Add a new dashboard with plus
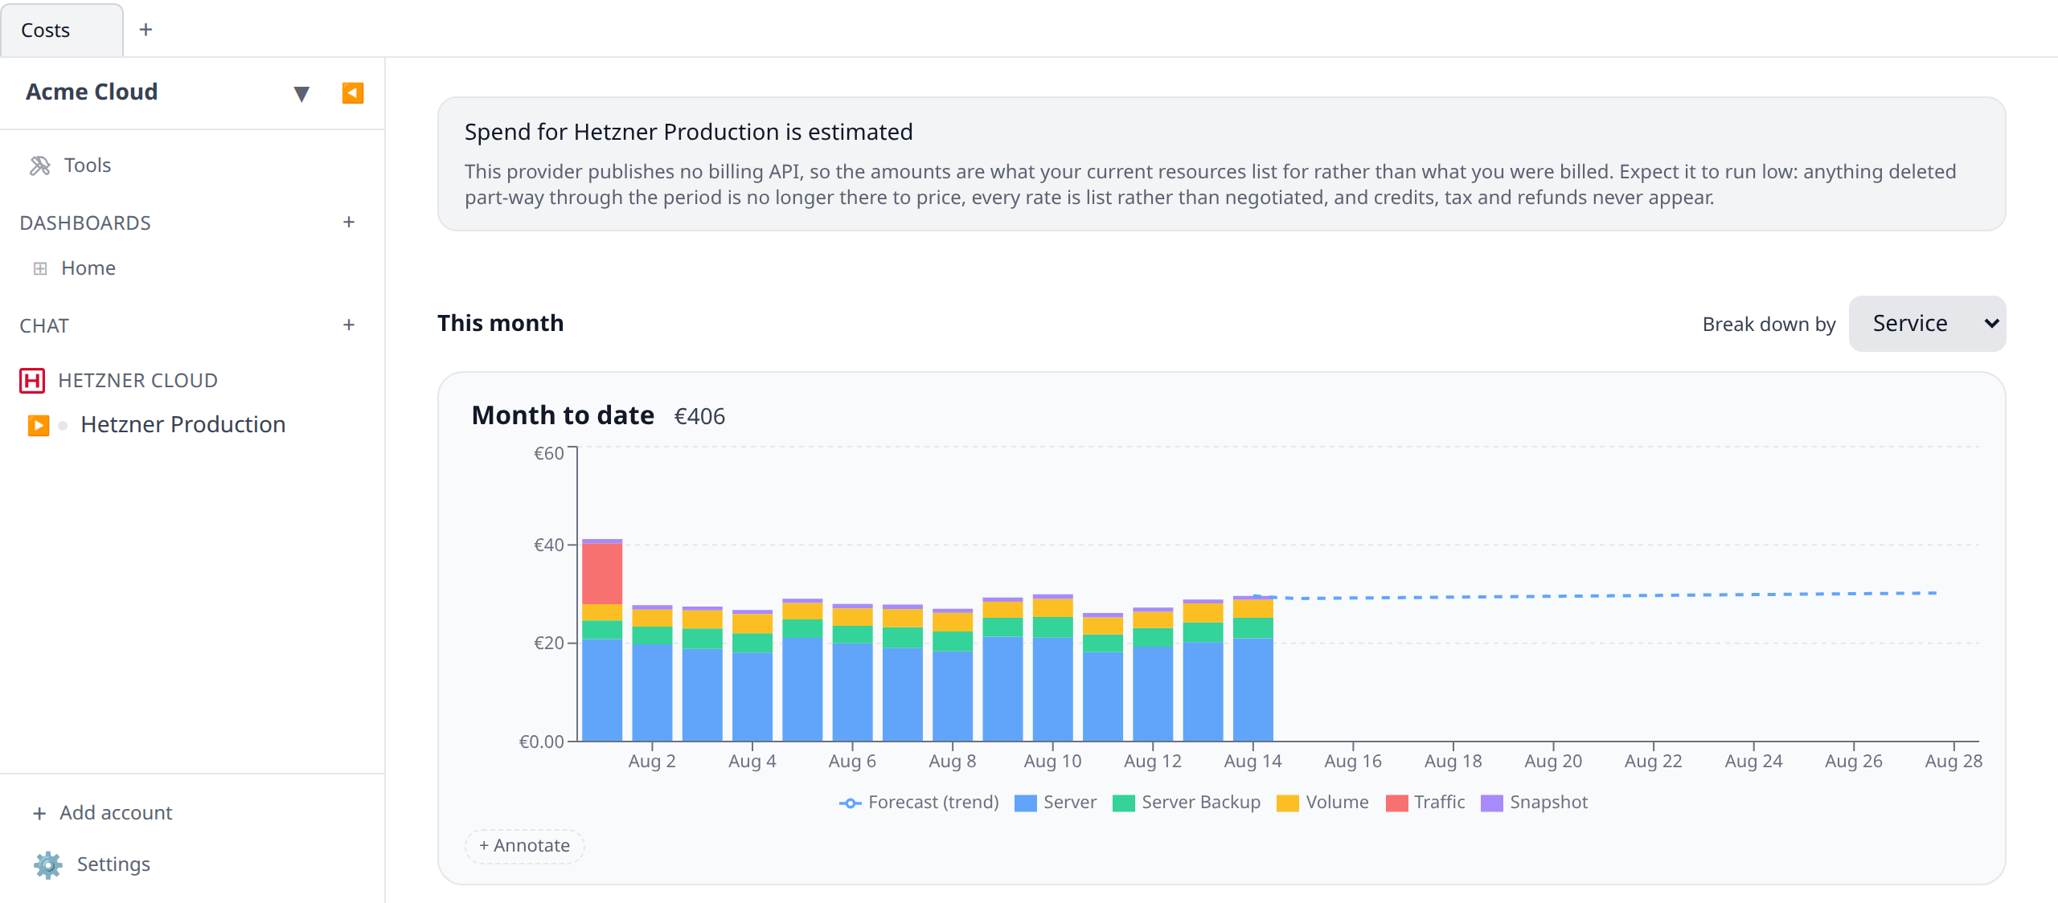 point(349,223)
